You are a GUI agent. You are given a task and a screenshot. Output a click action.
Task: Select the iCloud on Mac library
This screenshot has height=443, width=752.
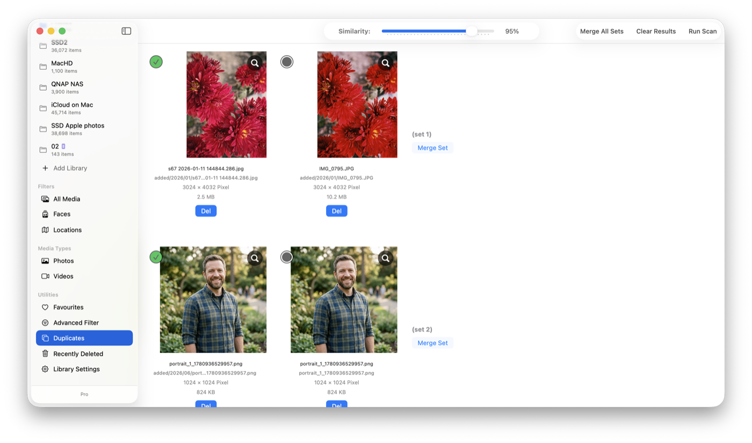click(x=84, y=108)
